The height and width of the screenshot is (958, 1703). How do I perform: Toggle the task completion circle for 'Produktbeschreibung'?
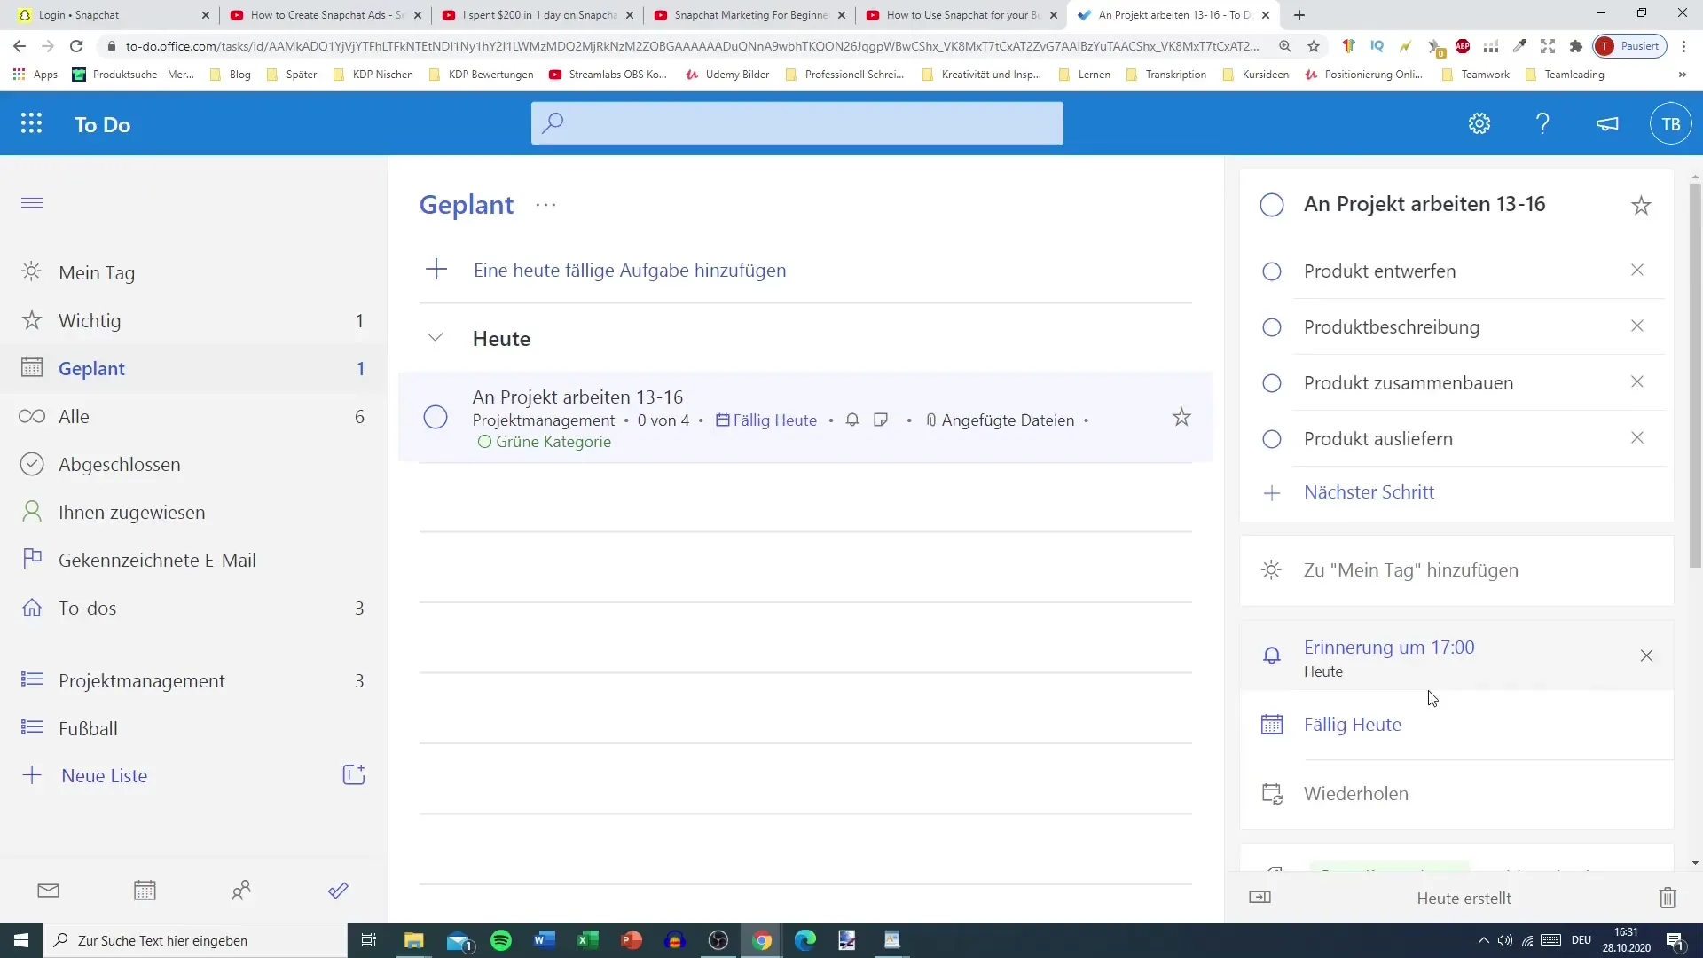(x=1271, y=326)
